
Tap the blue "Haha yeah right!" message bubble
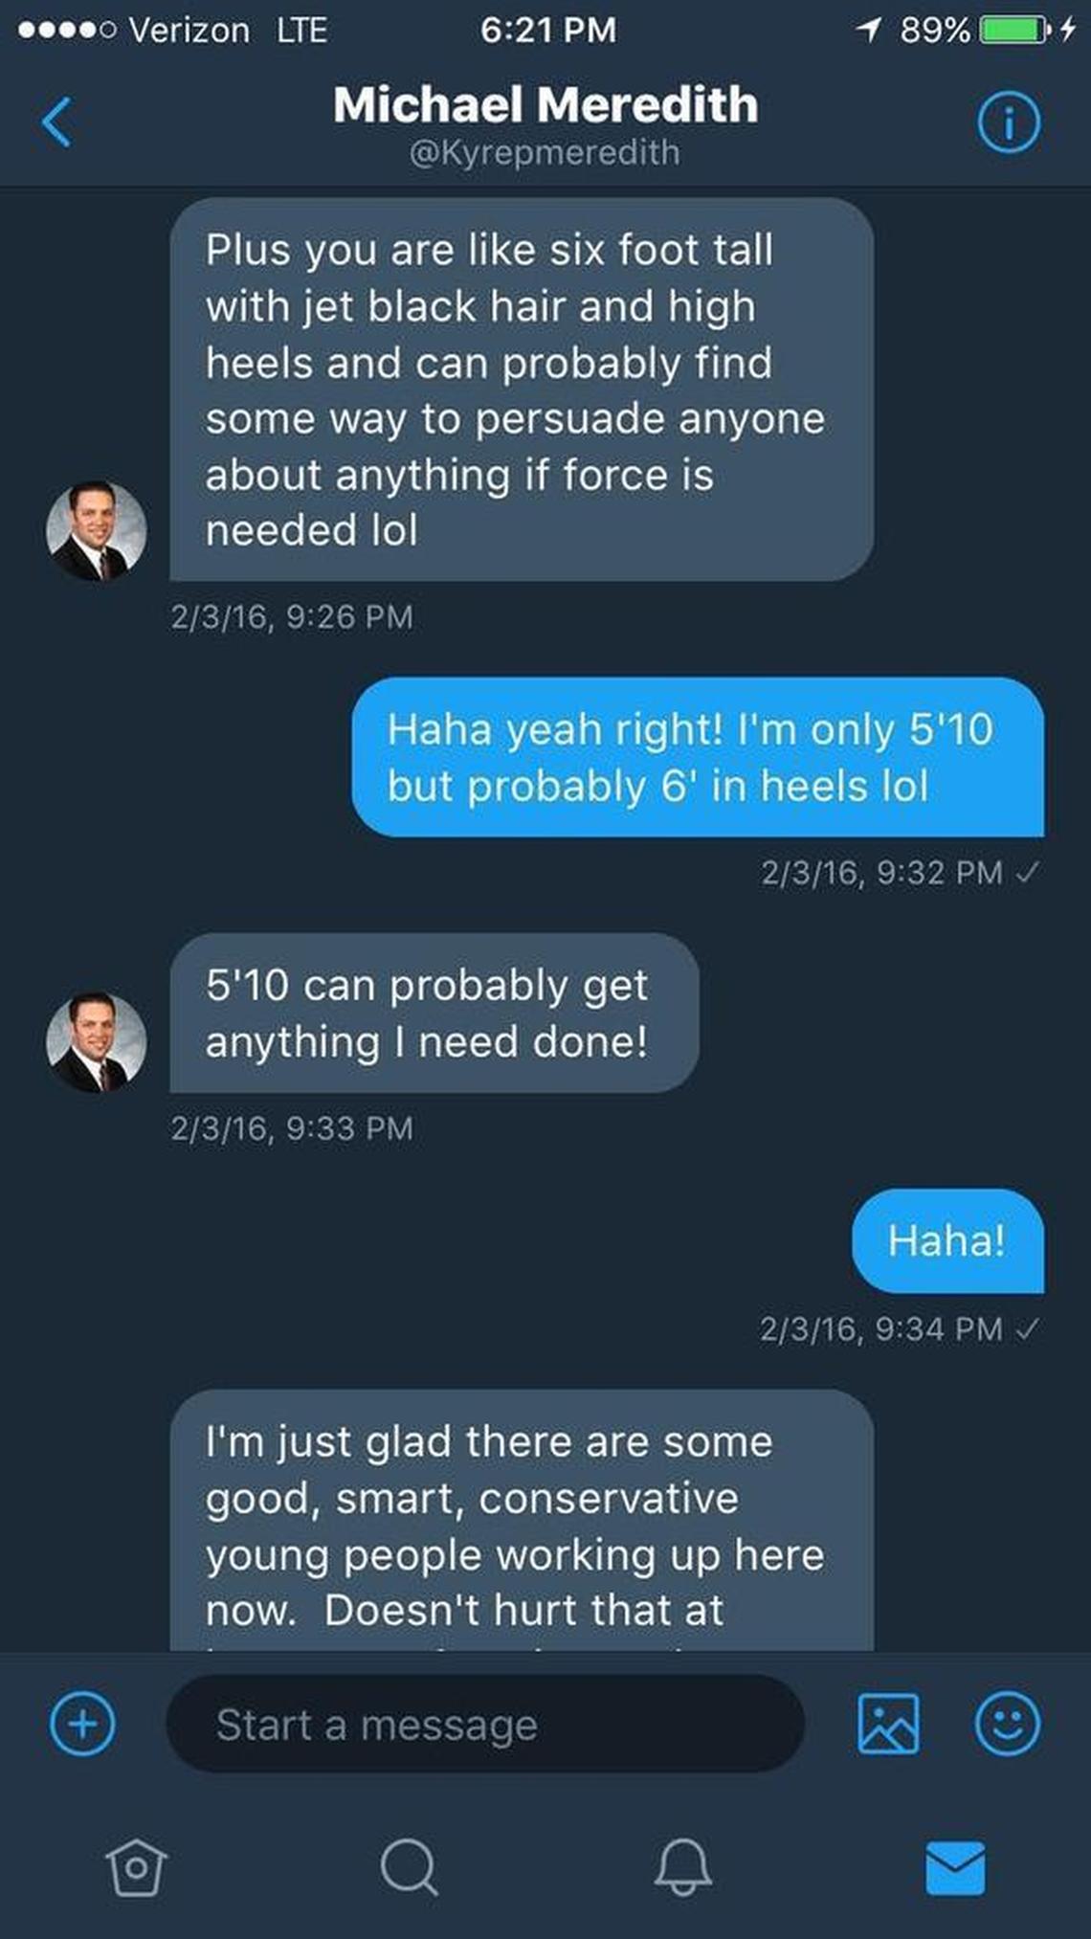coord(697,757)
